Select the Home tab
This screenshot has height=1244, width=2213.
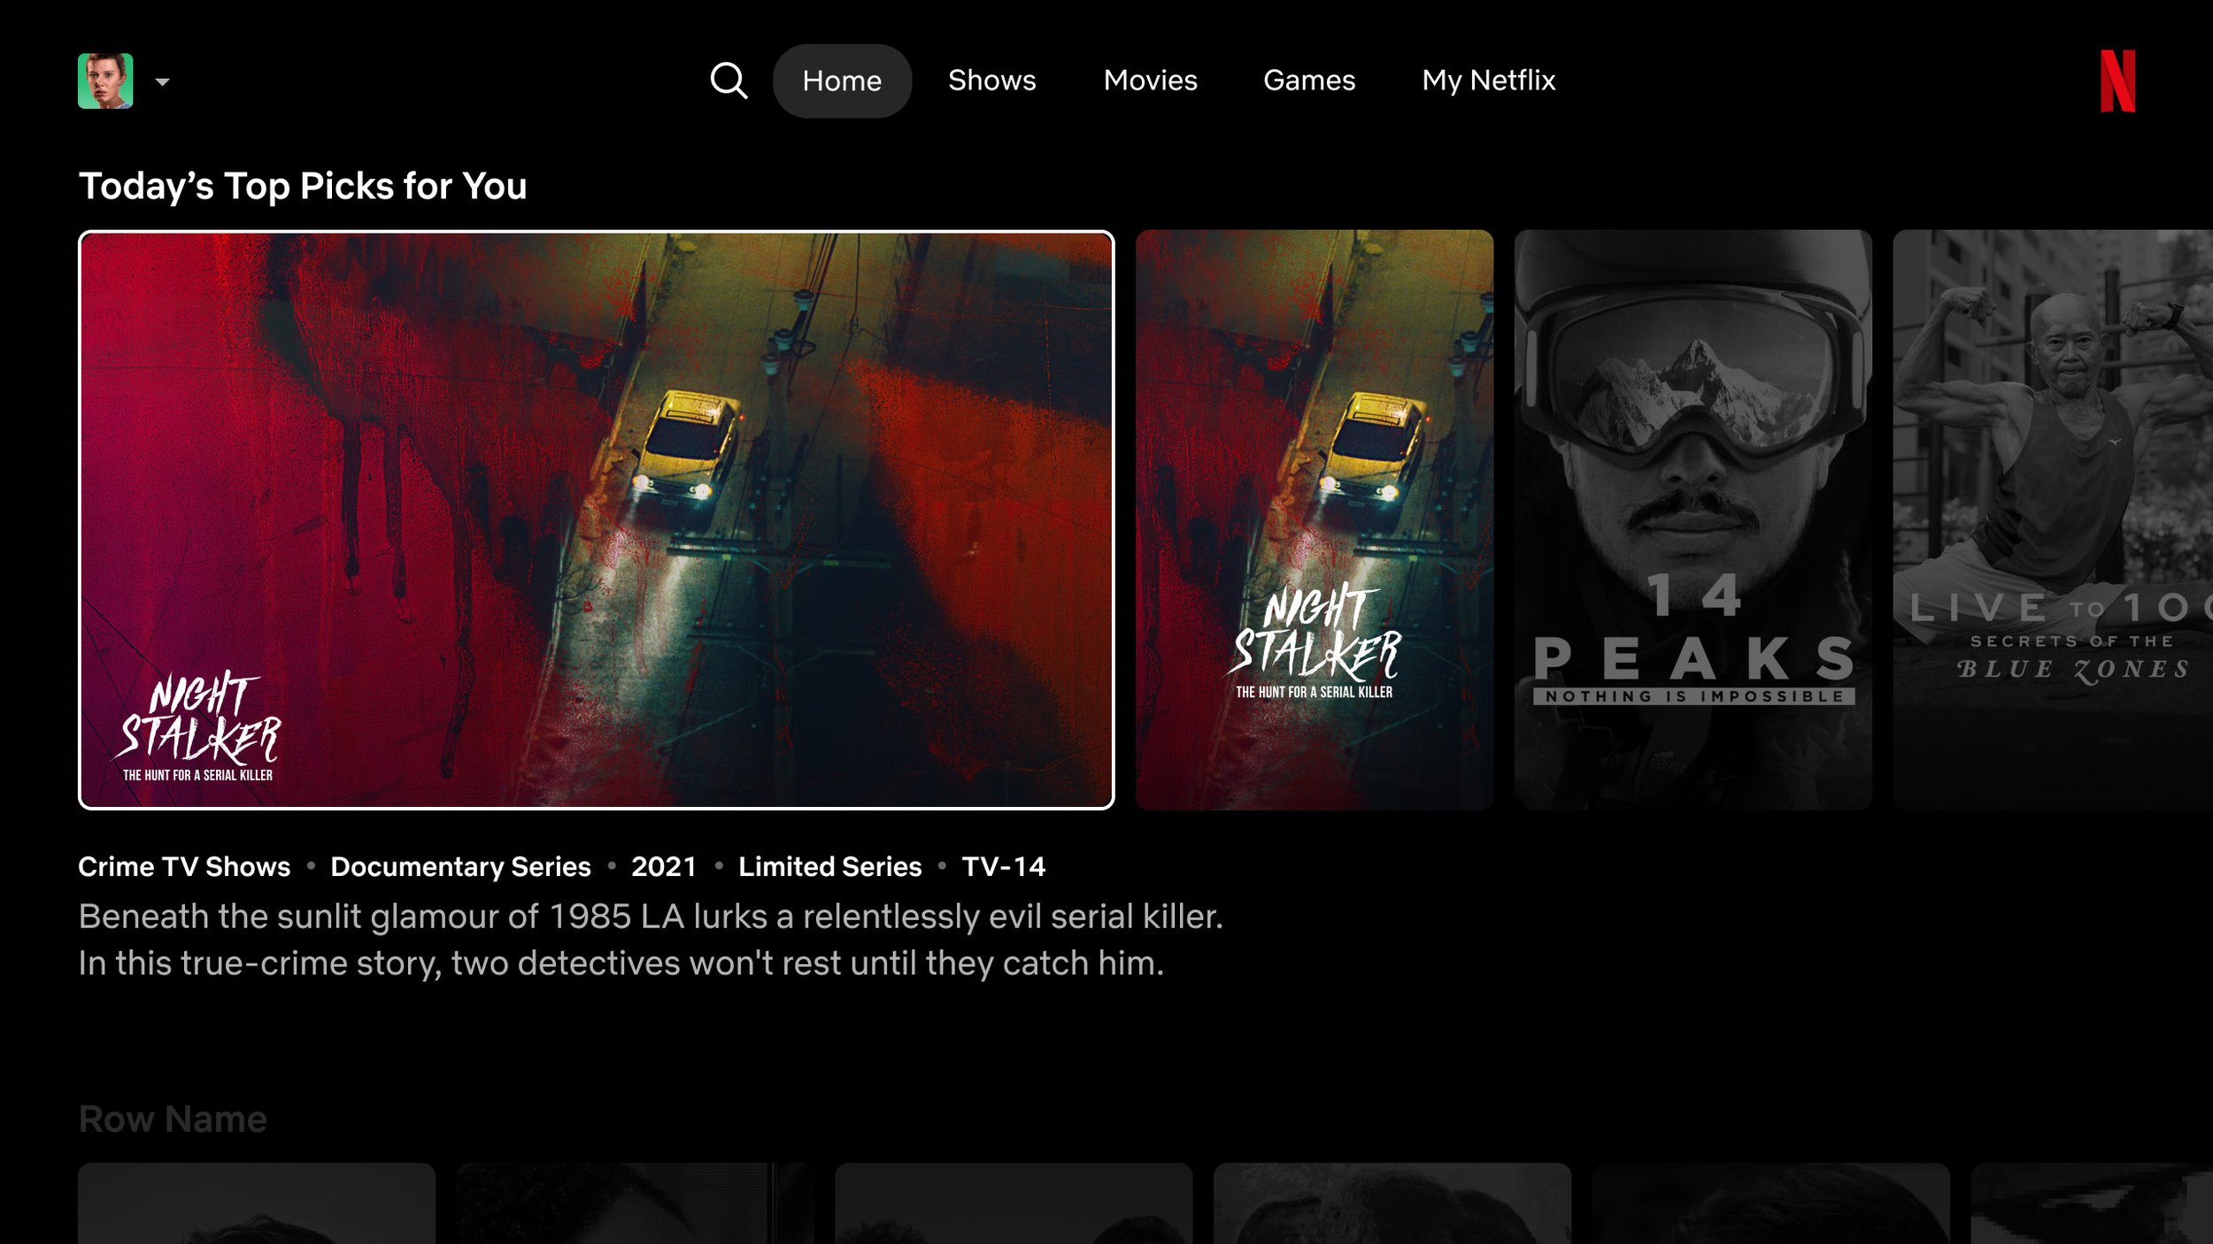(x=842, y=81)
